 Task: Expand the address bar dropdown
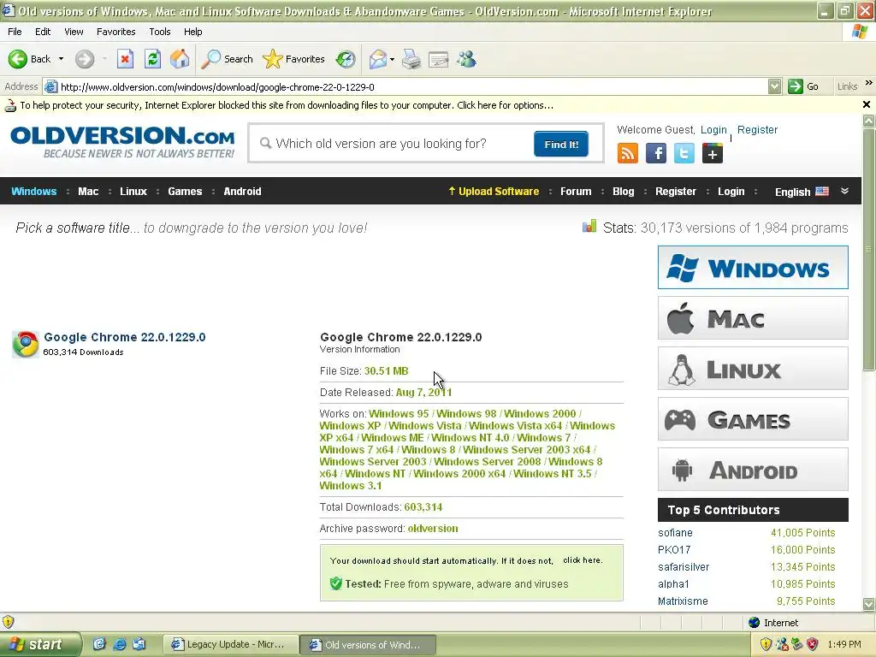(774, 86)
